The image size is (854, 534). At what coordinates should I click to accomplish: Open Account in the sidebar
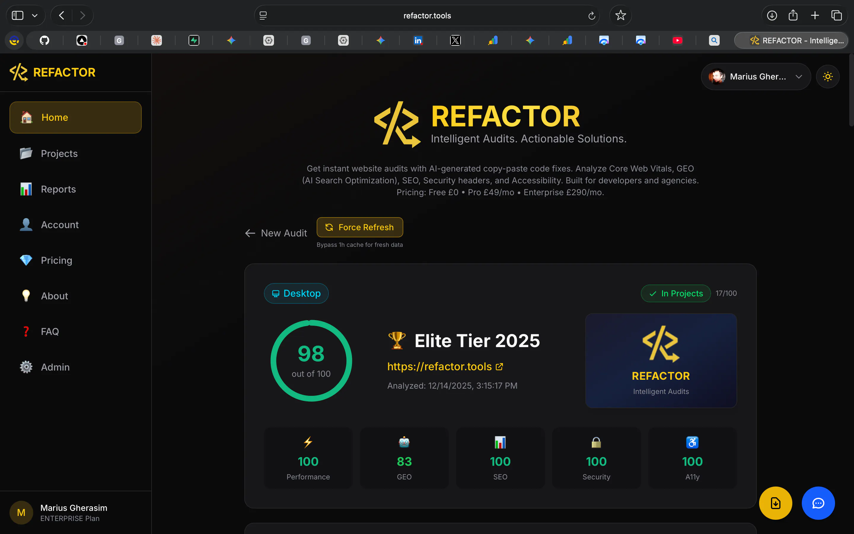(x=76, y=225)
